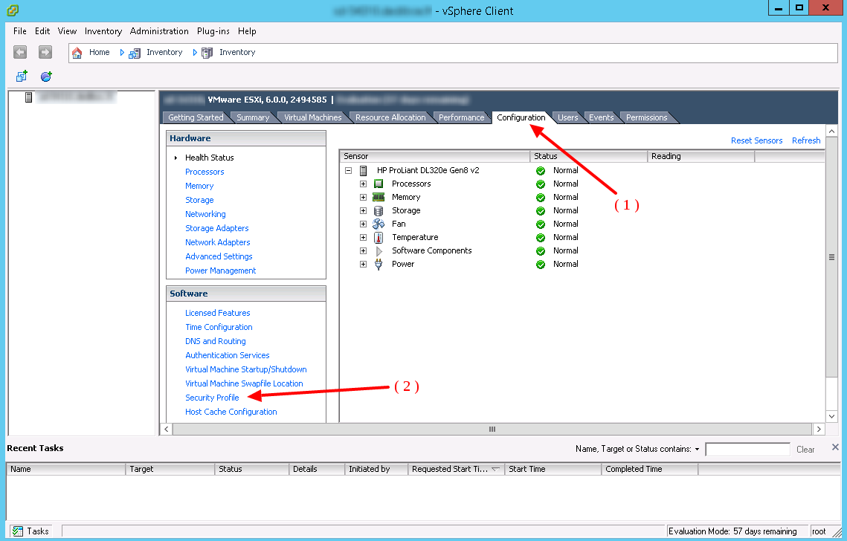Collapse the HP ProLiant DL320e Gen8 node
This screenshot has width=847, height=541.
pyautogui.click(x=348, y=170)
